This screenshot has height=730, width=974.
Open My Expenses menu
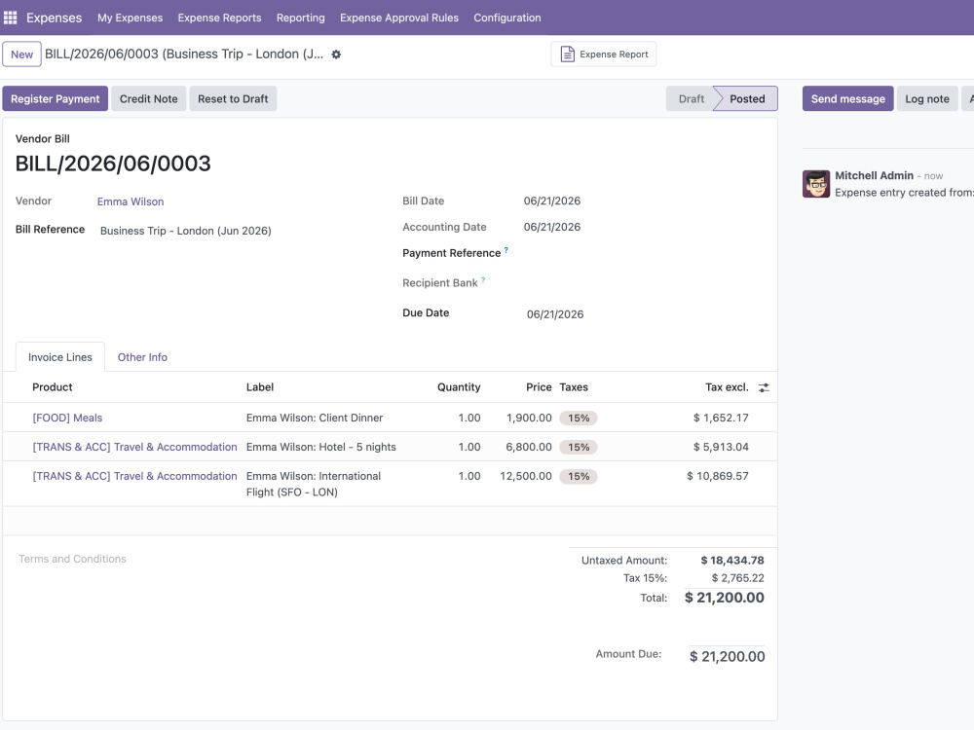pyautogui.click(x=130, y=18)
